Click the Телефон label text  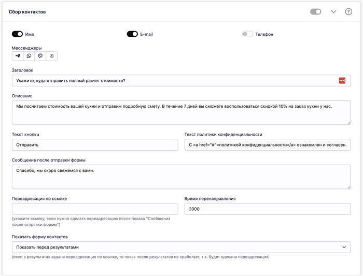click(x=264, y=34)
